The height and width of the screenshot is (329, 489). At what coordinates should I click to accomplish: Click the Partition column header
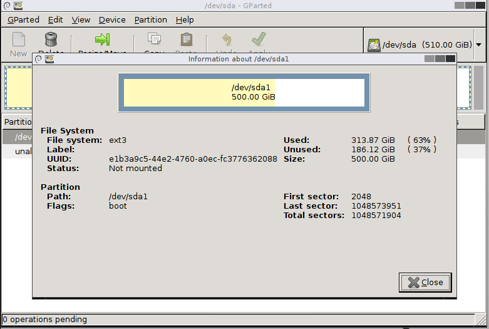coord(18,122)
